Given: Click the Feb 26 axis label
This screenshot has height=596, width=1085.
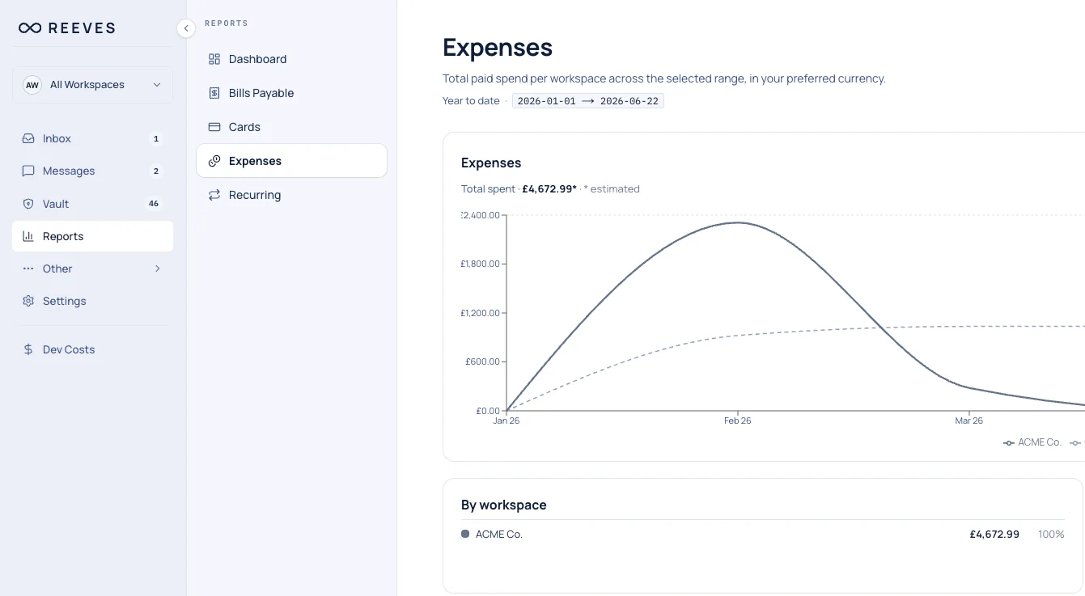Looking at the screenshot, I should pyautogui.click(x=737, y=421).
